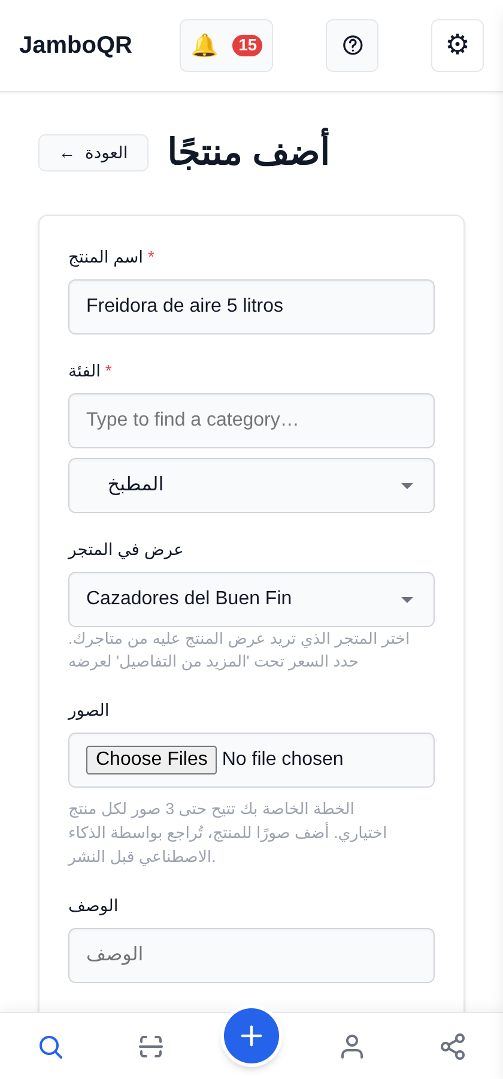Click the category dropdown caret arrow
This screenshot has height=1079, width=503.
(x=407, y=486)
